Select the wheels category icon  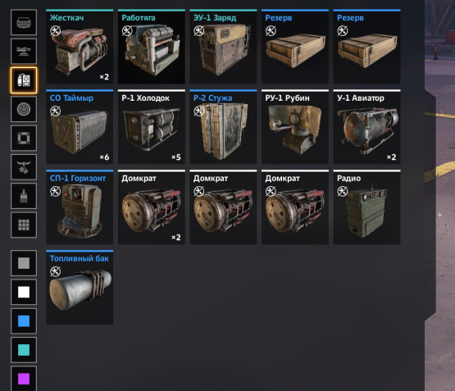[24, 109]
